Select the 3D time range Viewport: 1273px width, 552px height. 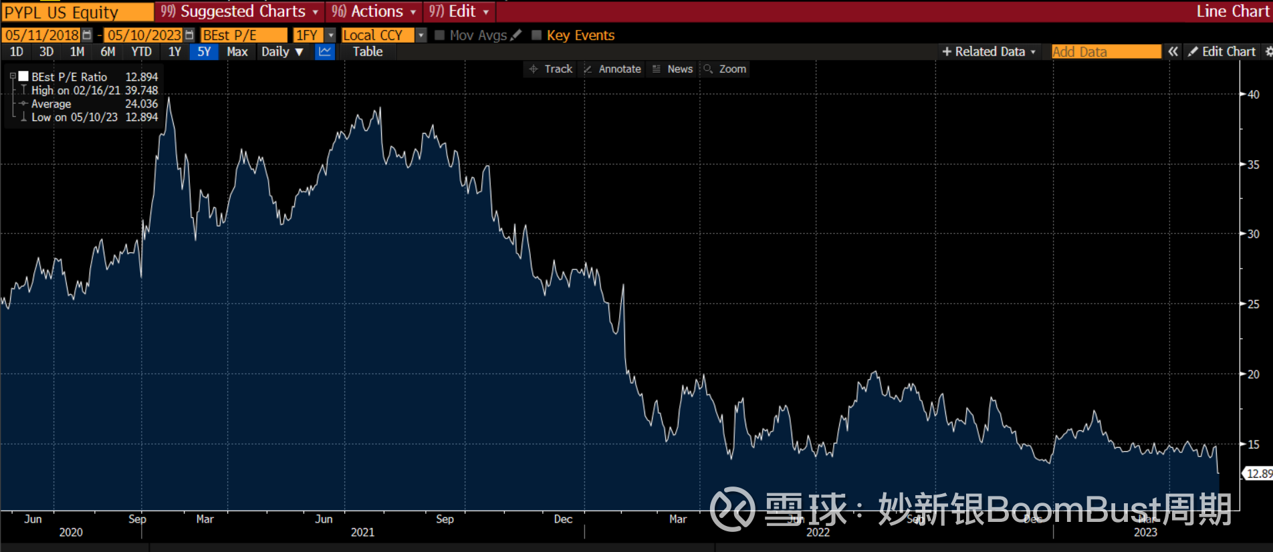tap(46, 51)
